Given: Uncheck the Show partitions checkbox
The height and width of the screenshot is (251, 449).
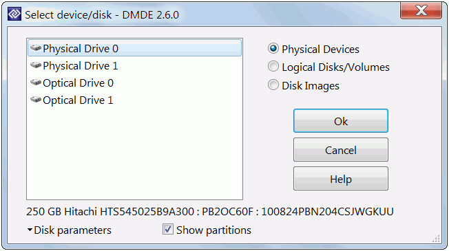Looking at the screenshot, I should coord(168,229).
